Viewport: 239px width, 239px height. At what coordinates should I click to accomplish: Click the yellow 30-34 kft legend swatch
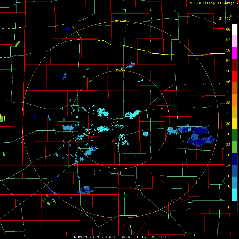(234, 124)
